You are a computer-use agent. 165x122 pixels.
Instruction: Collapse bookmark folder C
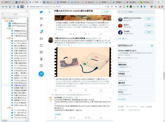[x=7, y=108]
